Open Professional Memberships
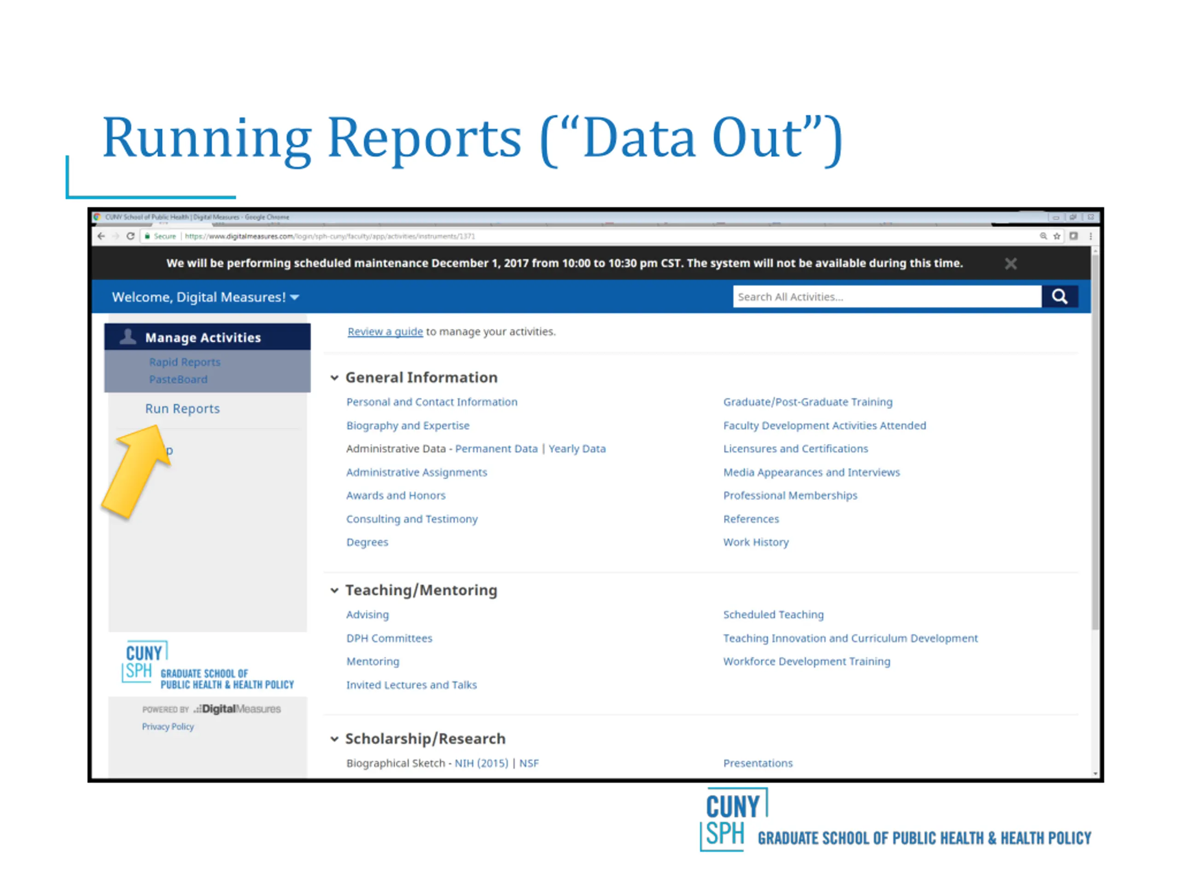This screenshot has width=1179, height=884. pos(790,495)
